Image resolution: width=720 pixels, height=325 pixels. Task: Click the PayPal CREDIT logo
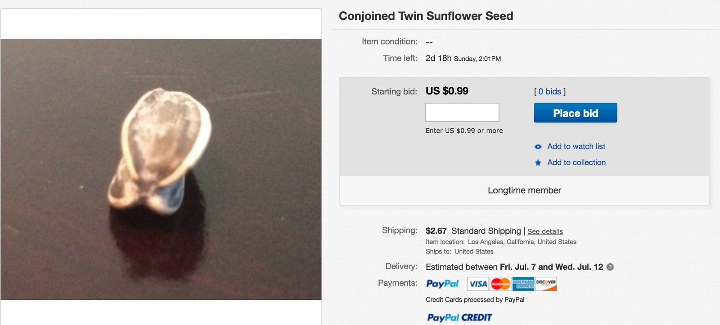[459, 317]
